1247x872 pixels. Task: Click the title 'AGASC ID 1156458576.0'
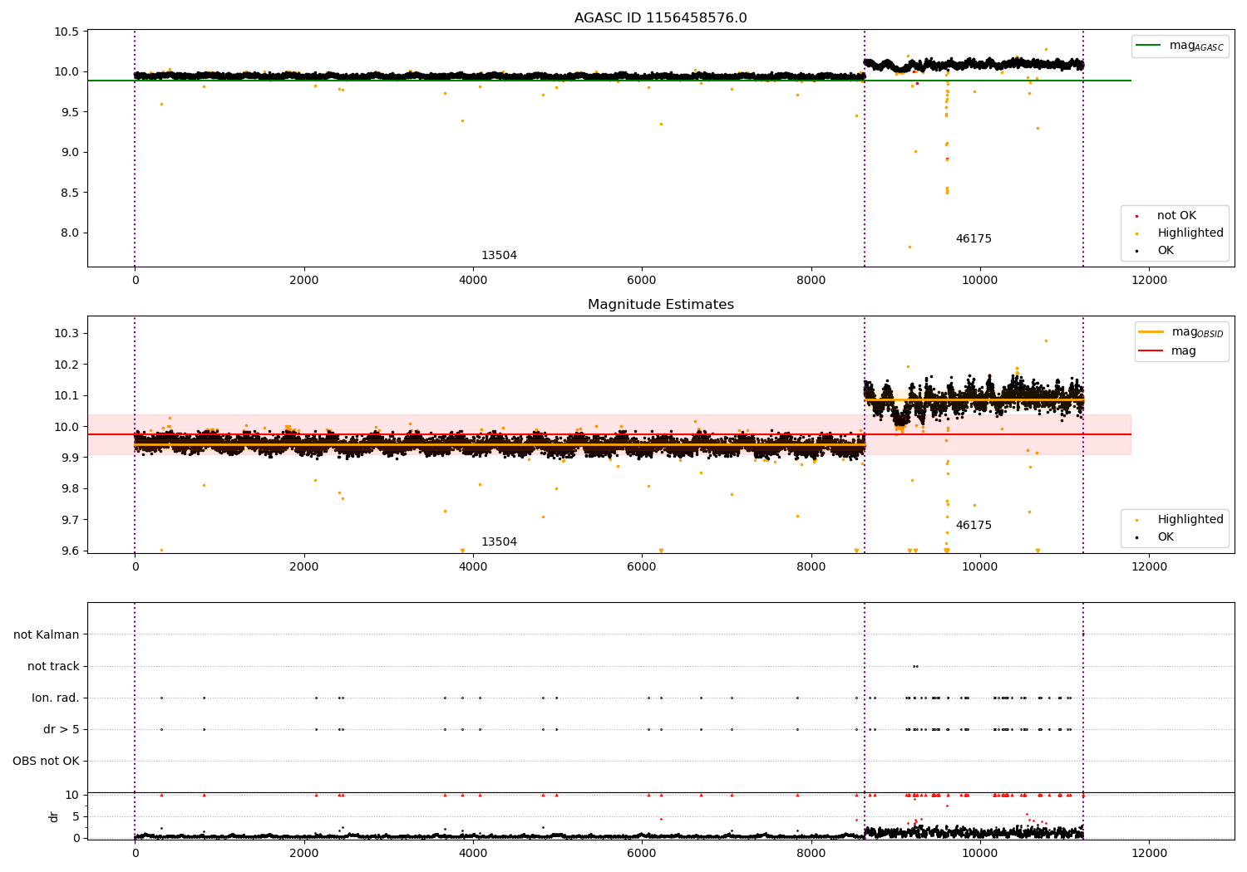tap(660, 18)
